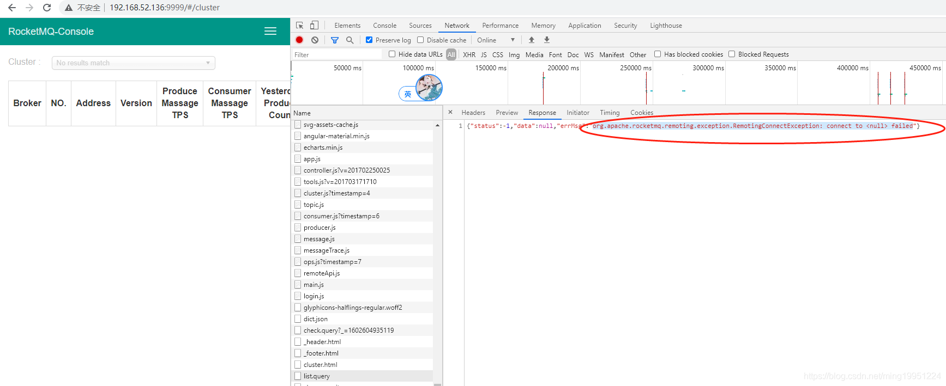Clear the network log with the clear icon

click(315, 40)
